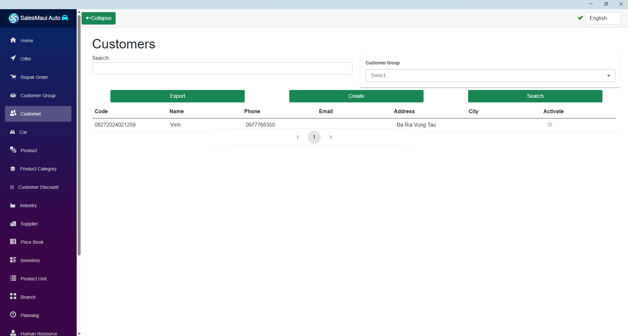
Task: Click the Customer Group dropdown arrow
Action: [x=609, y=76]
